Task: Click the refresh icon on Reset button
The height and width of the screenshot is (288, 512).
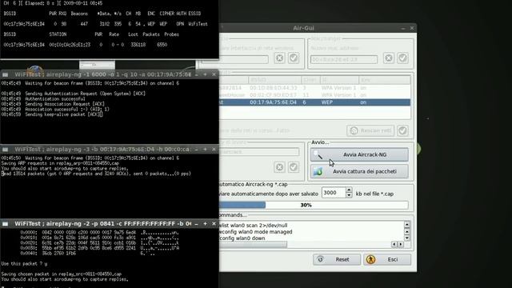Action: pyautogui.click(x=320, y=259)
